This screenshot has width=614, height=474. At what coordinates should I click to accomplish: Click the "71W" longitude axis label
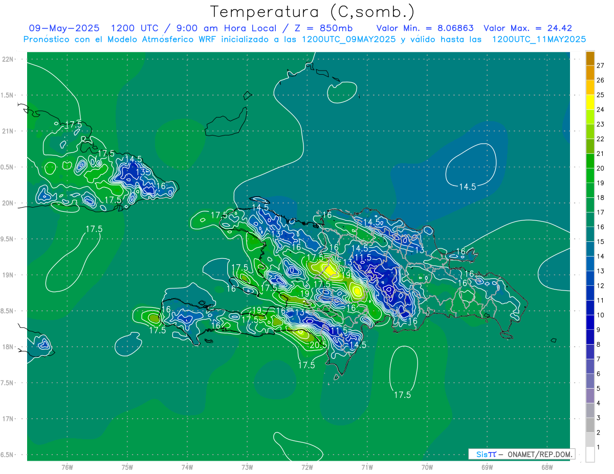[x=367, y=467]
